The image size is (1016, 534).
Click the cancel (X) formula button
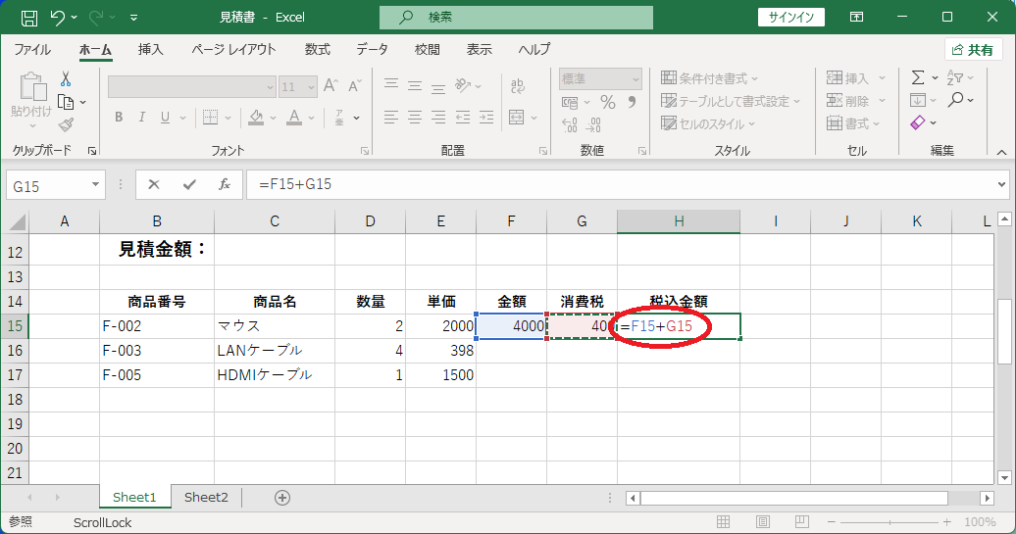coord(154,184)
